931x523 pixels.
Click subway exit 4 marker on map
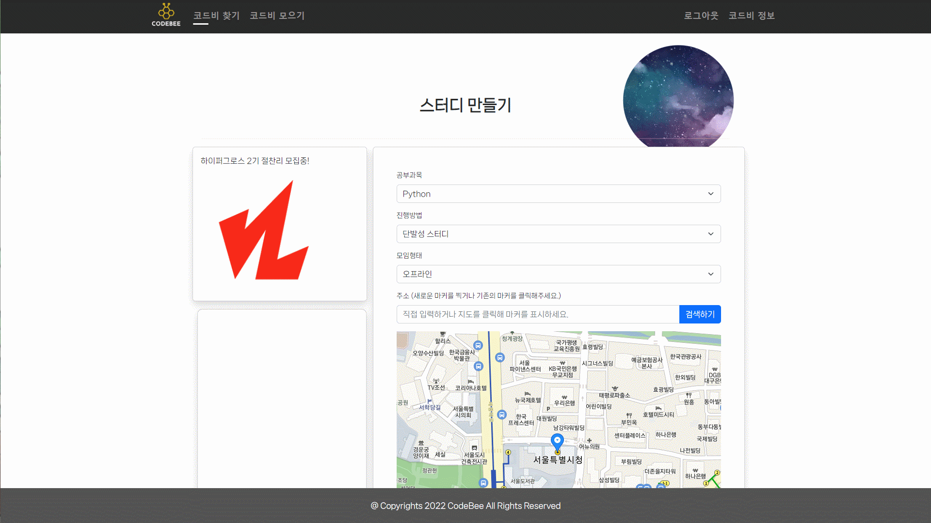508,452
